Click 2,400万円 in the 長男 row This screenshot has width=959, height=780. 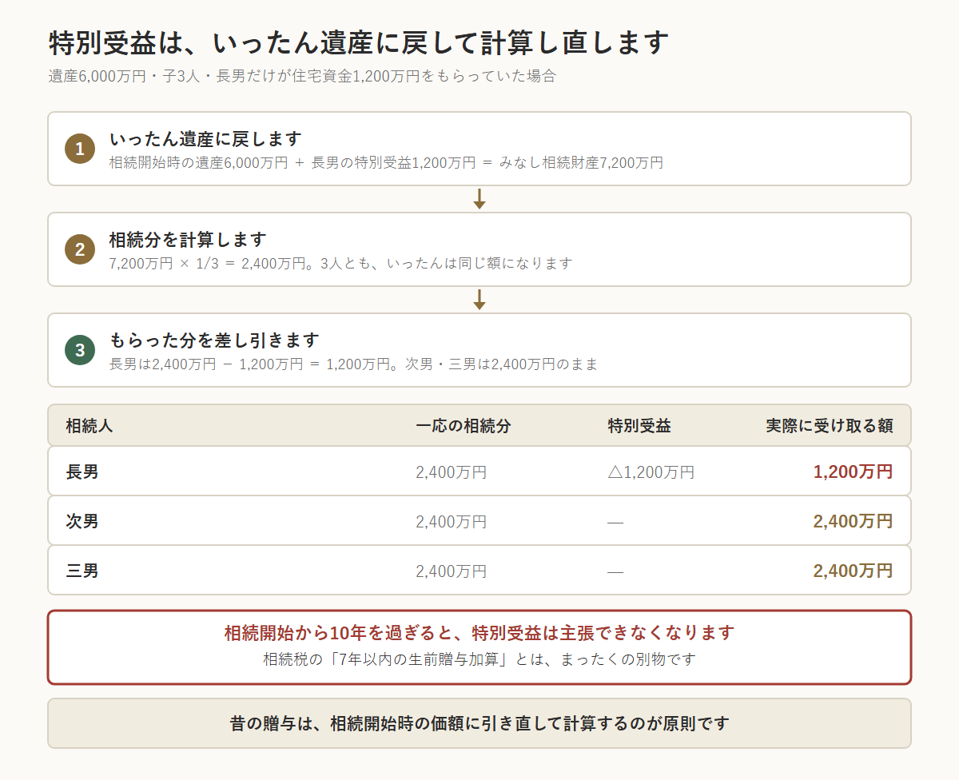(x=451, y=472)
